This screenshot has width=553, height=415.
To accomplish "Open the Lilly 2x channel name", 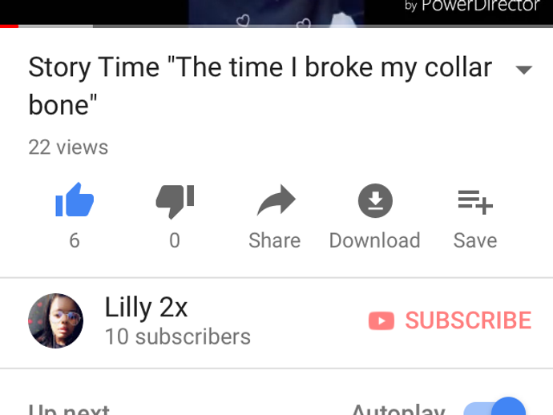I will click(146, 308).
